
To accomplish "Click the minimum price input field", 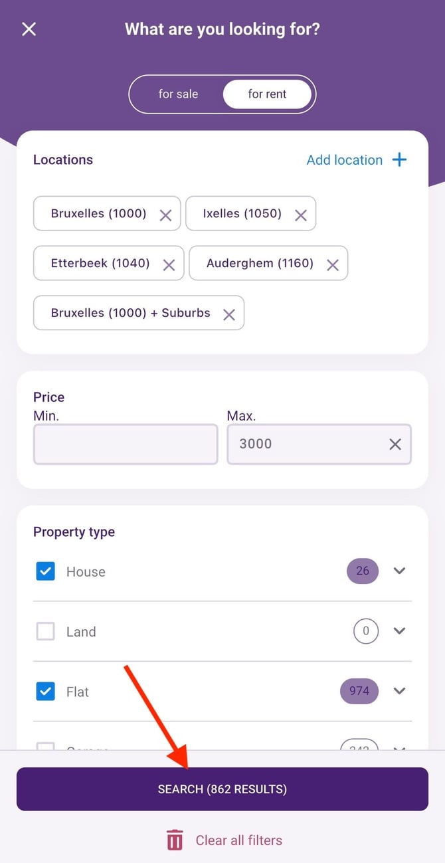I will click(x=125, y=444).
